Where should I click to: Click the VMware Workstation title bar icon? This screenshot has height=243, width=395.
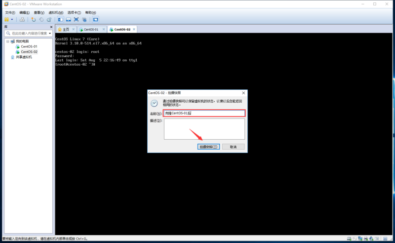click(x=6, y=4)
